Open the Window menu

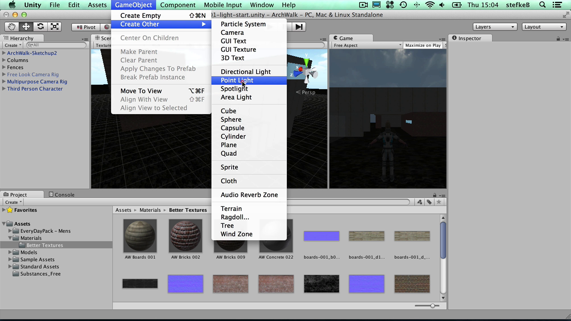pyautogui.click(x=262, y=5)
